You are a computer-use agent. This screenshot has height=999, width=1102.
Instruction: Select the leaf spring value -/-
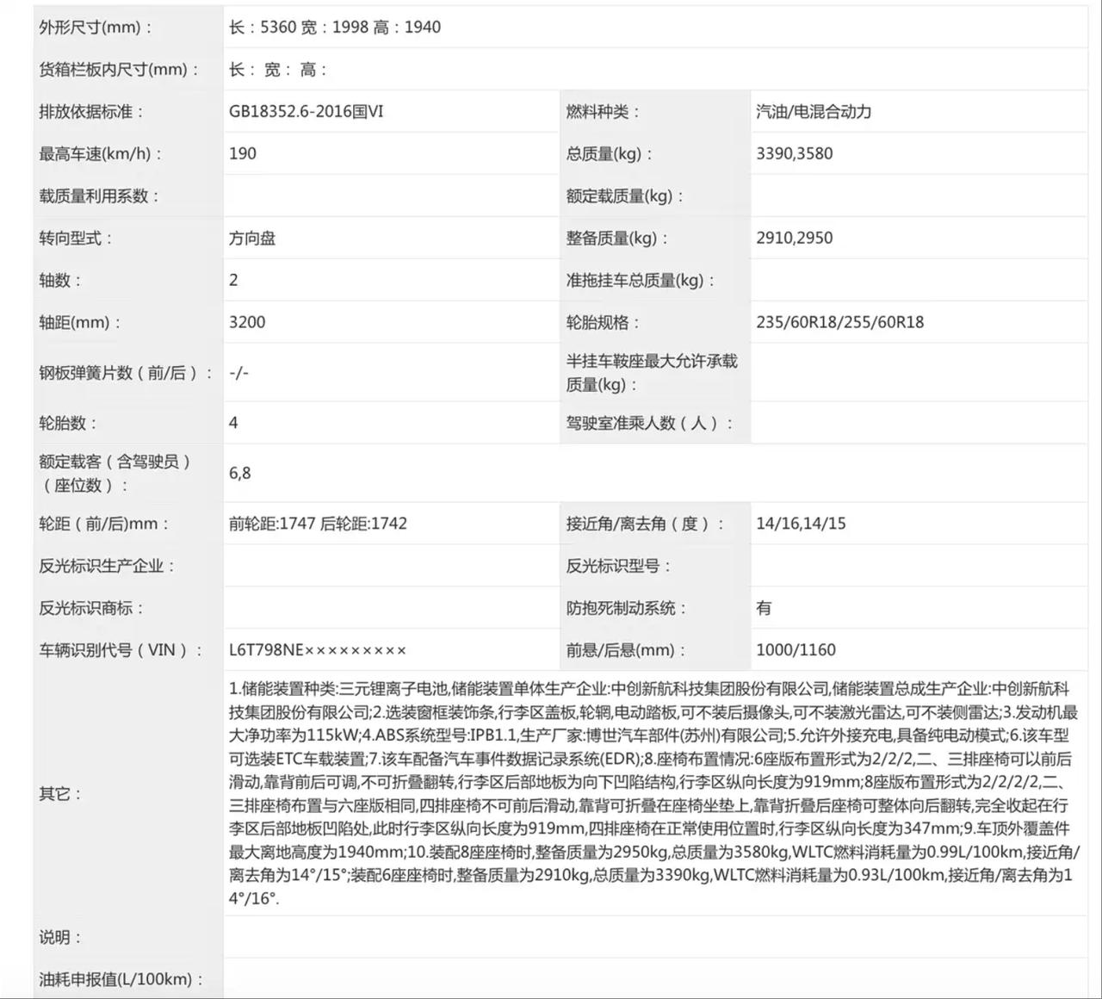[x=238, y=373]
